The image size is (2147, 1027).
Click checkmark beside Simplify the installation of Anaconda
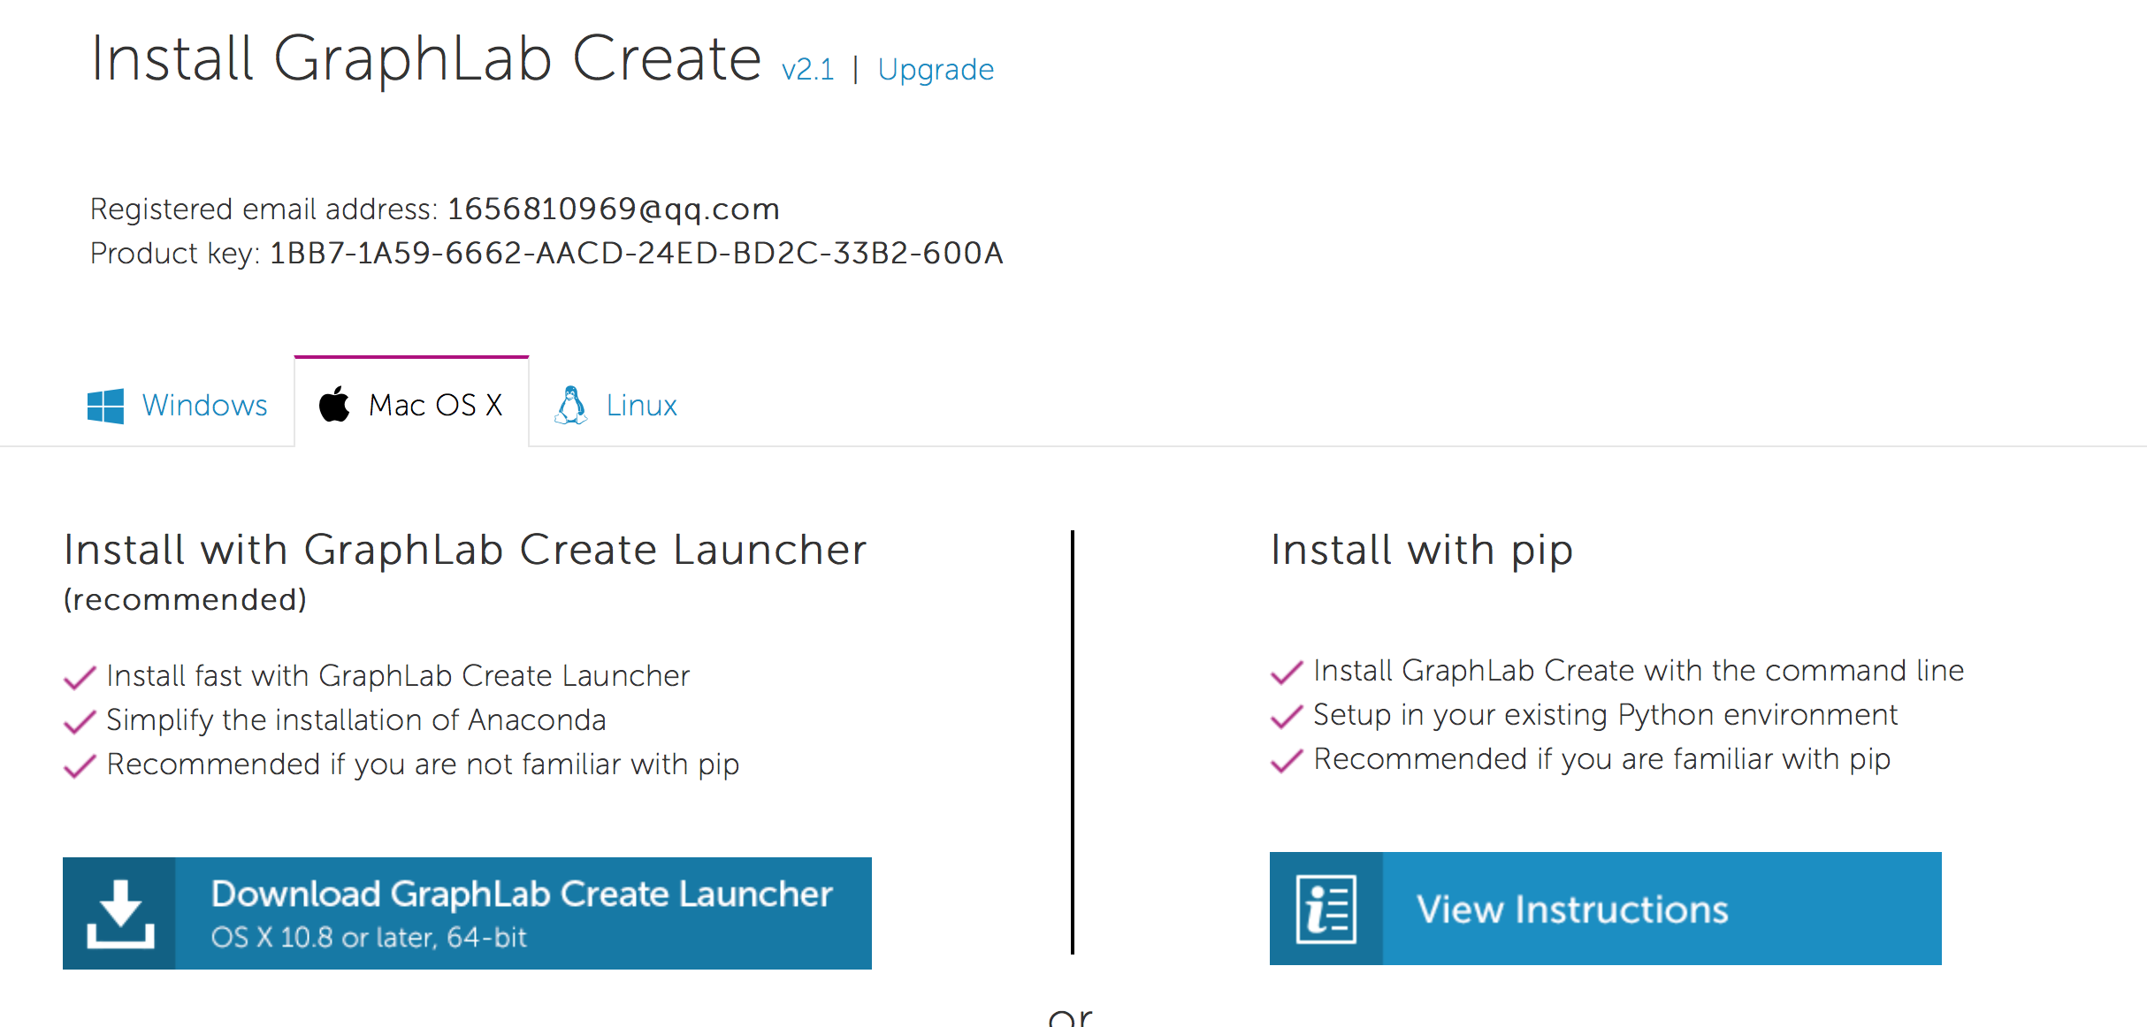[80, 721]
